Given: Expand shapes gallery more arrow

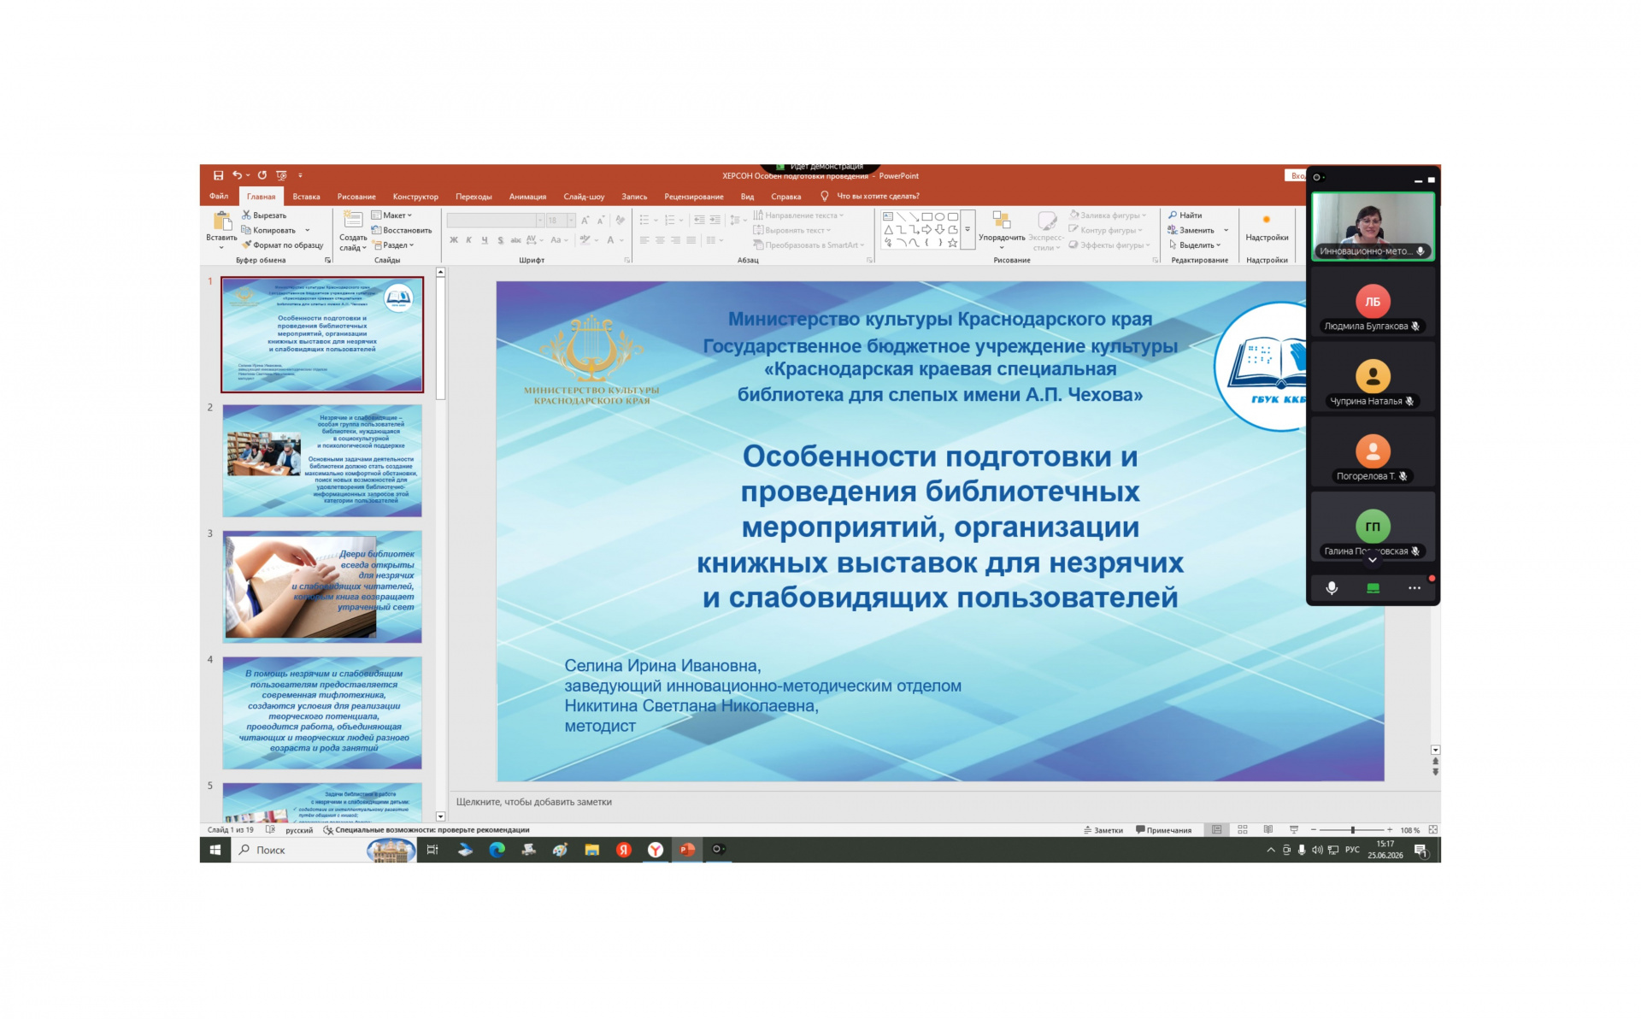Looking at the screenshot, I should (968, 230).
